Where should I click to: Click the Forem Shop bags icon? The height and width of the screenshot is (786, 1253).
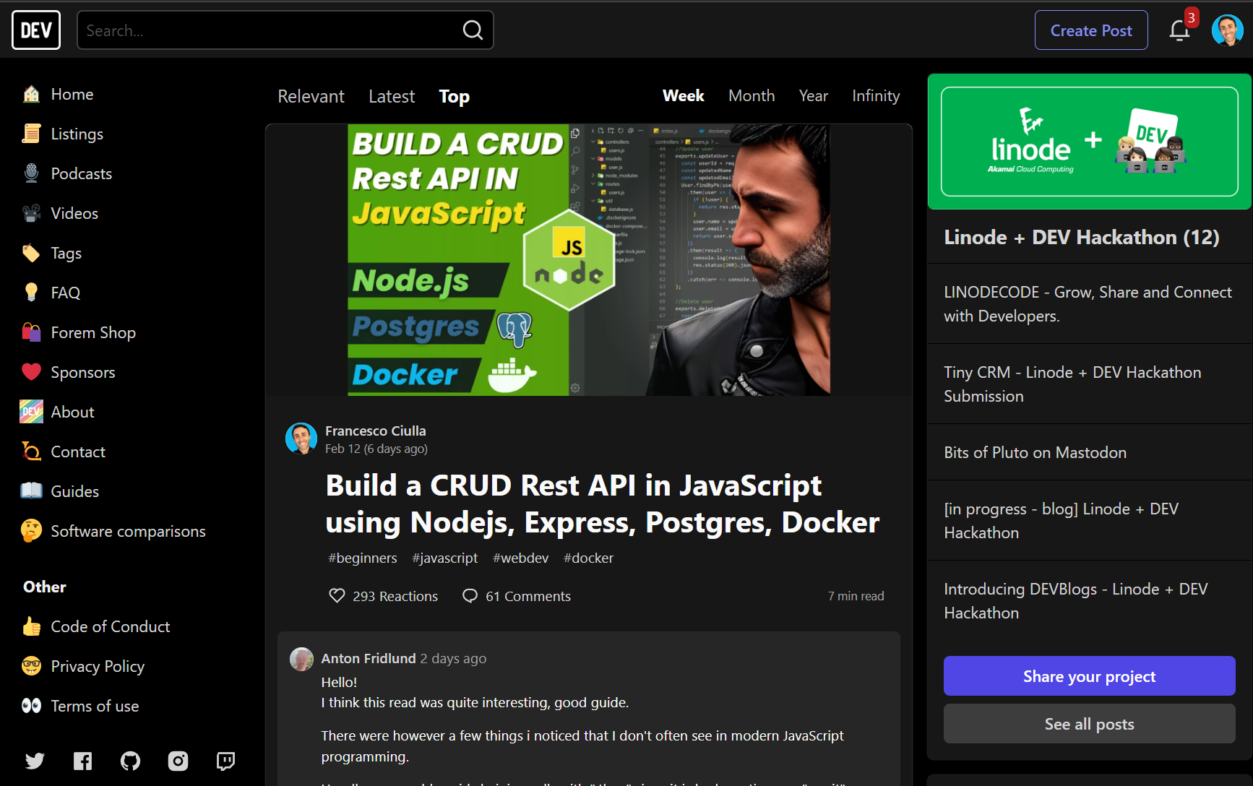point(31,332)
